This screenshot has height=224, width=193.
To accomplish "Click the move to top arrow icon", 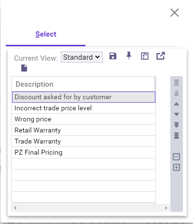I will (x=177, y=82).
